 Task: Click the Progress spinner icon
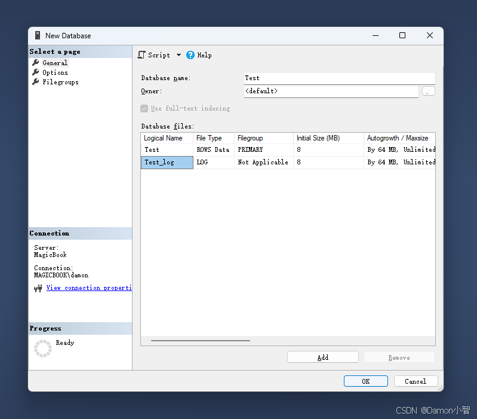pos(43,348)
